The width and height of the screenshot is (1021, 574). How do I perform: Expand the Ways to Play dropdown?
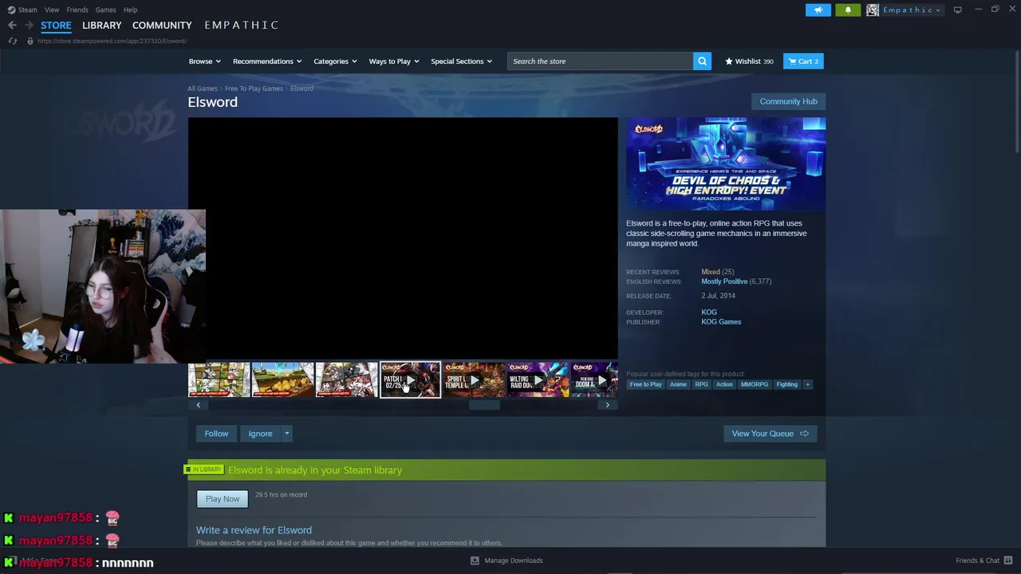tap(394, 61)
